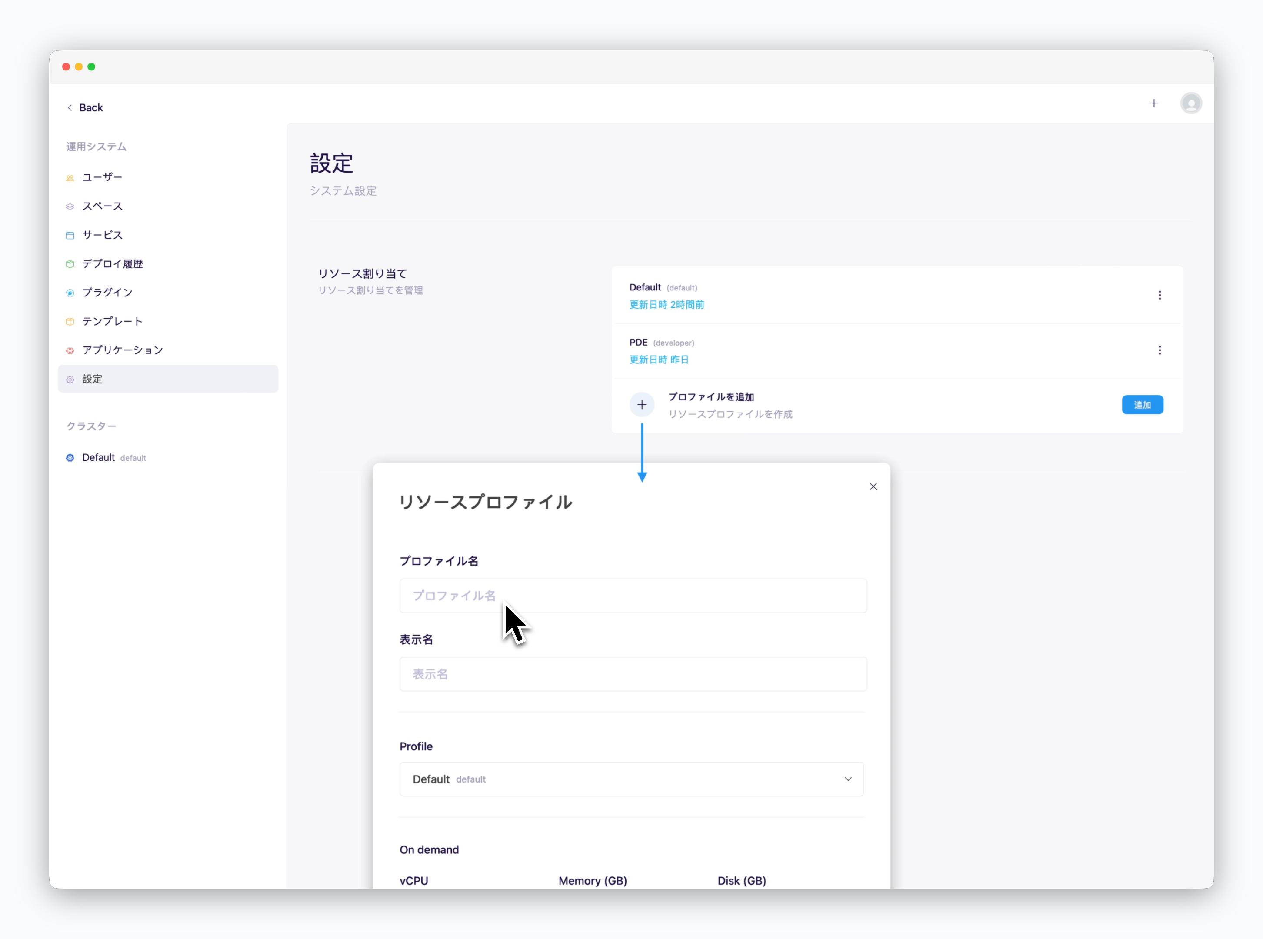Focus the 表示名 input field
The height and width of the screenshot is (939, 1263).
coord(633,674)
